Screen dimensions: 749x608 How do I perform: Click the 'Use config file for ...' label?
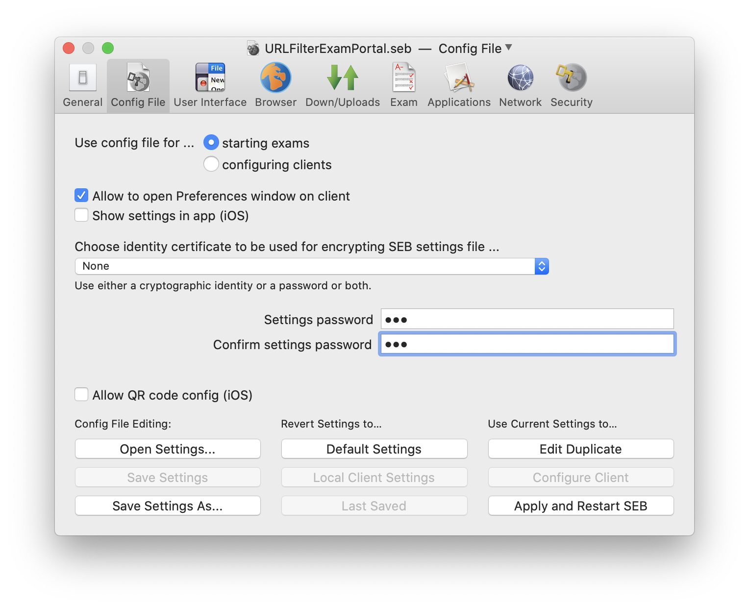[134, 143]
